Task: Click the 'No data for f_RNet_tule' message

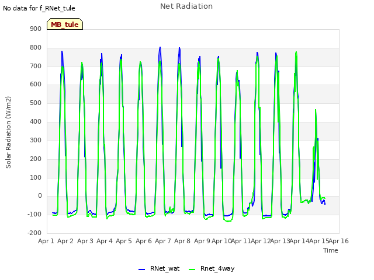Action: click(39, 8)
